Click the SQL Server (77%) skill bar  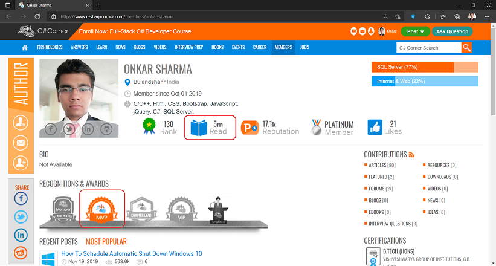click(425, 67)
